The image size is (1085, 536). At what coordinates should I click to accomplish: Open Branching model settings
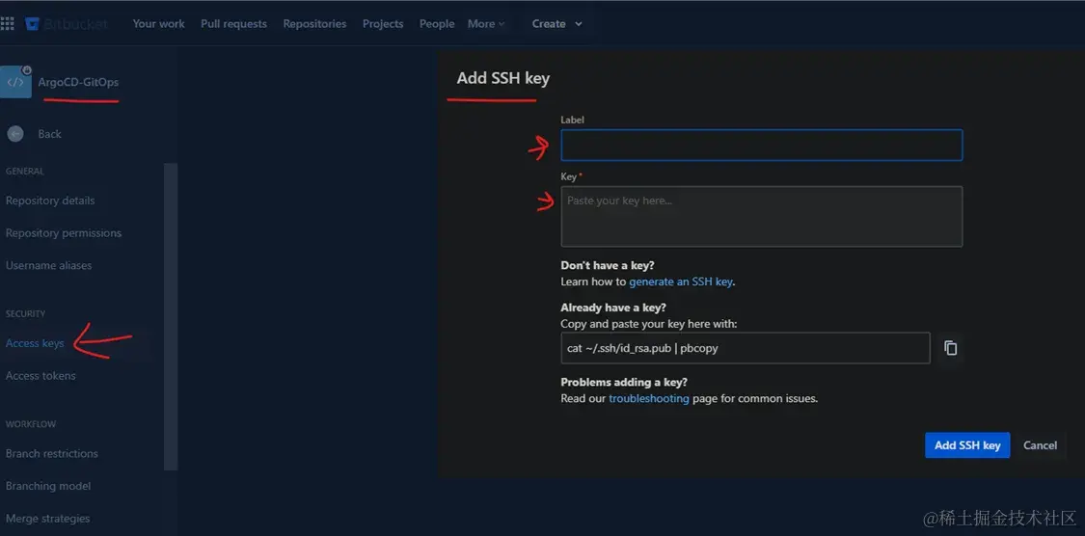click(48, 486)
